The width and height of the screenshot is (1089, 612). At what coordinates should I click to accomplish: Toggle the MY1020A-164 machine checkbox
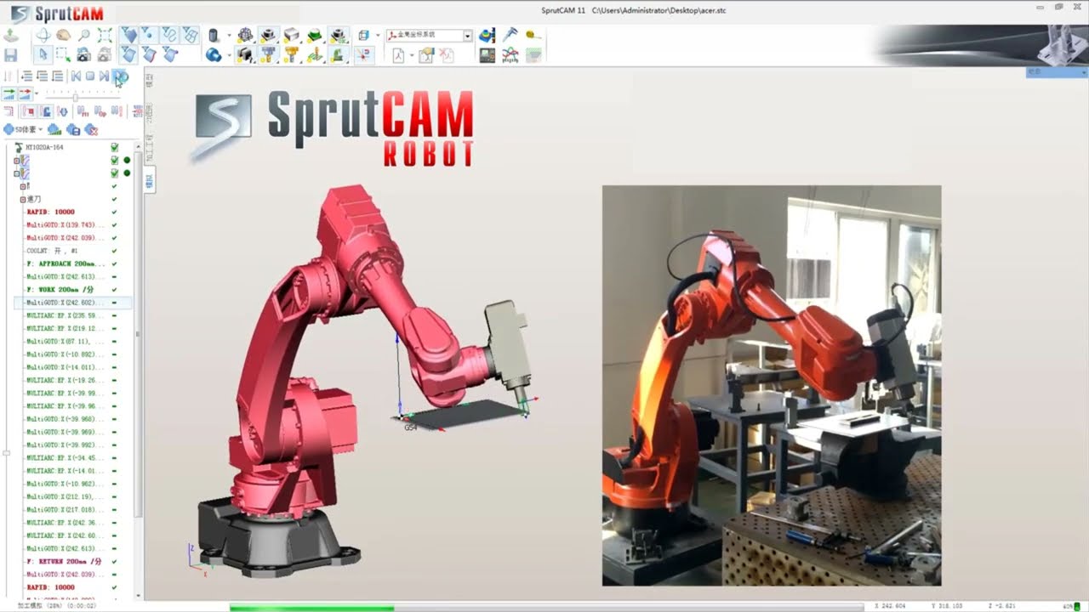pos(114,147)
